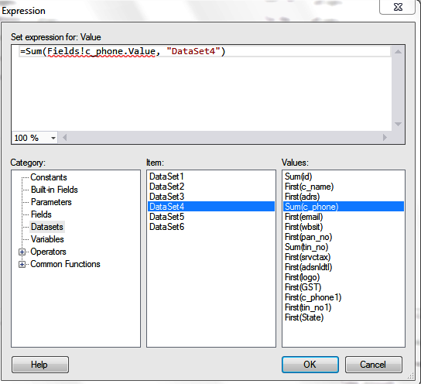Screen dimensions: 421x384
Task: Click Fields!c_phone.Value in the expression
Action: point(101,52)
